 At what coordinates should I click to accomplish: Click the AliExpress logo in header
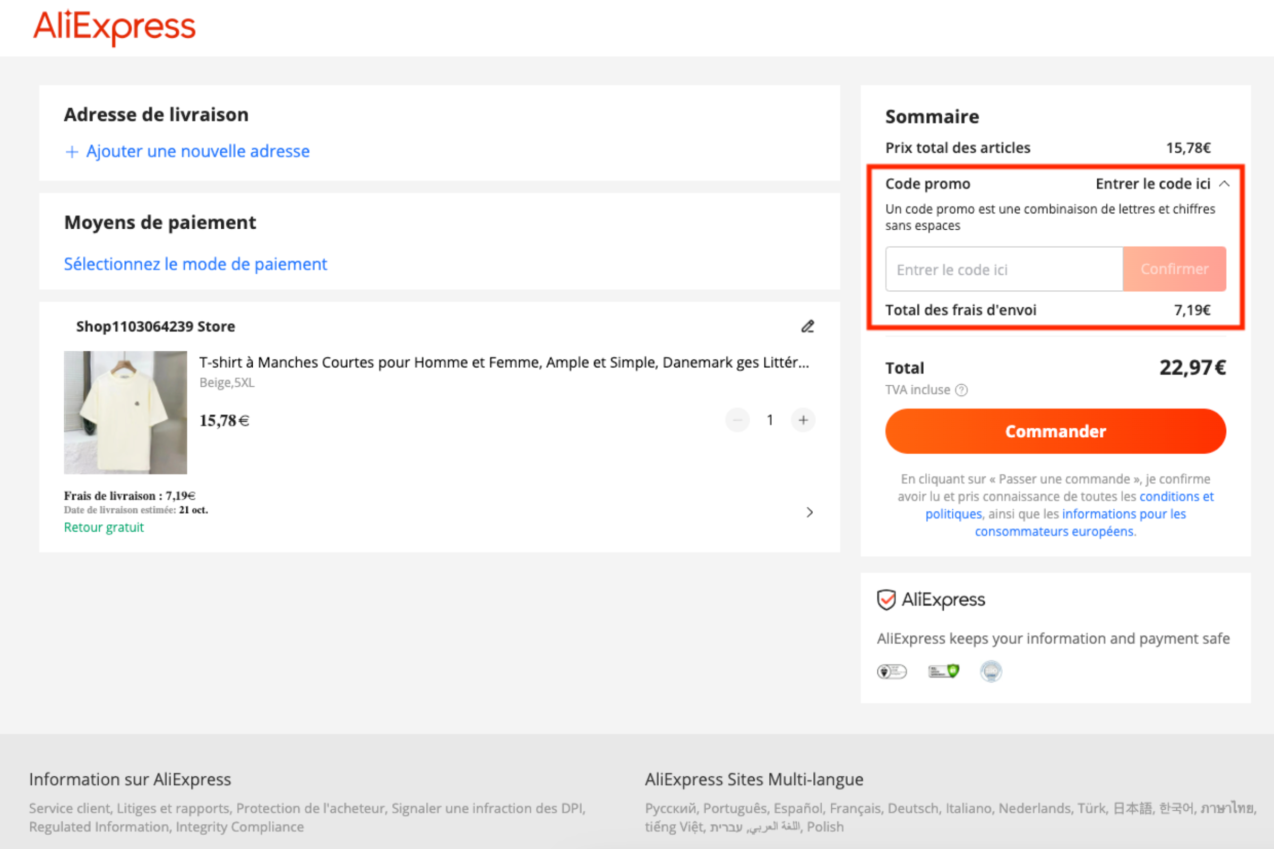coord(114,27)
